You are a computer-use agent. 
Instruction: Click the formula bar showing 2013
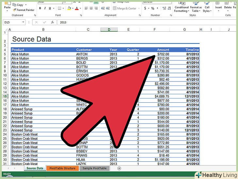coord(147,22)
